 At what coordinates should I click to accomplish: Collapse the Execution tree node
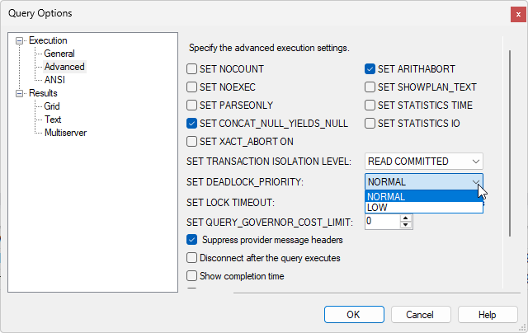pos(19,40)
